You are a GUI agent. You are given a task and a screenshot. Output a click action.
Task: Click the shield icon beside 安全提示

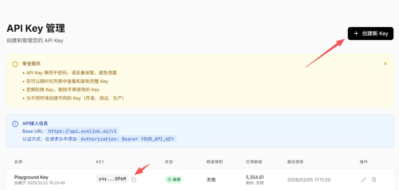point(15,64)
